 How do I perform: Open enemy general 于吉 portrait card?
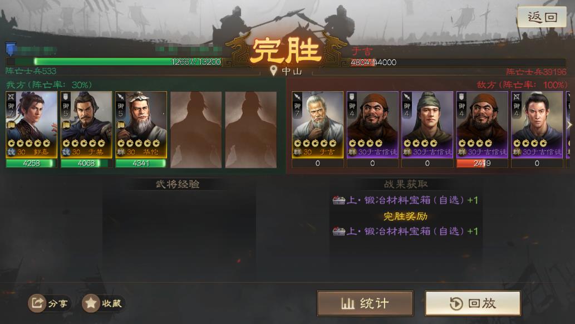[x=318, y=125]
